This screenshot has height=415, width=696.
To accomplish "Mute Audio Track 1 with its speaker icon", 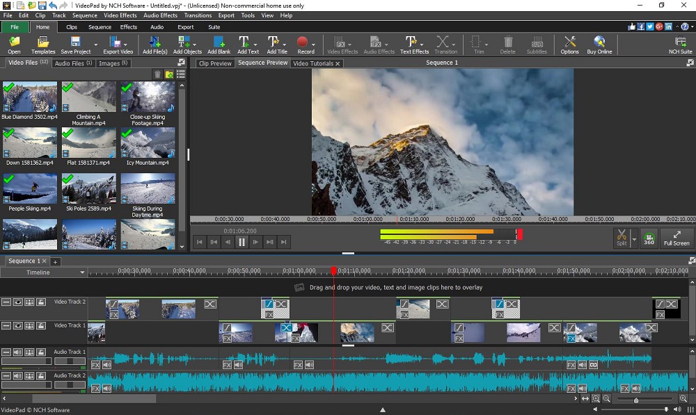I will (x=18, y=351).
